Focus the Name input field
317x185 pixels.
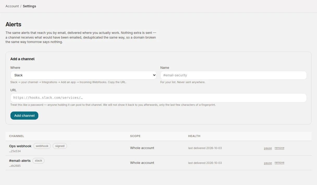tap(233, 75)
